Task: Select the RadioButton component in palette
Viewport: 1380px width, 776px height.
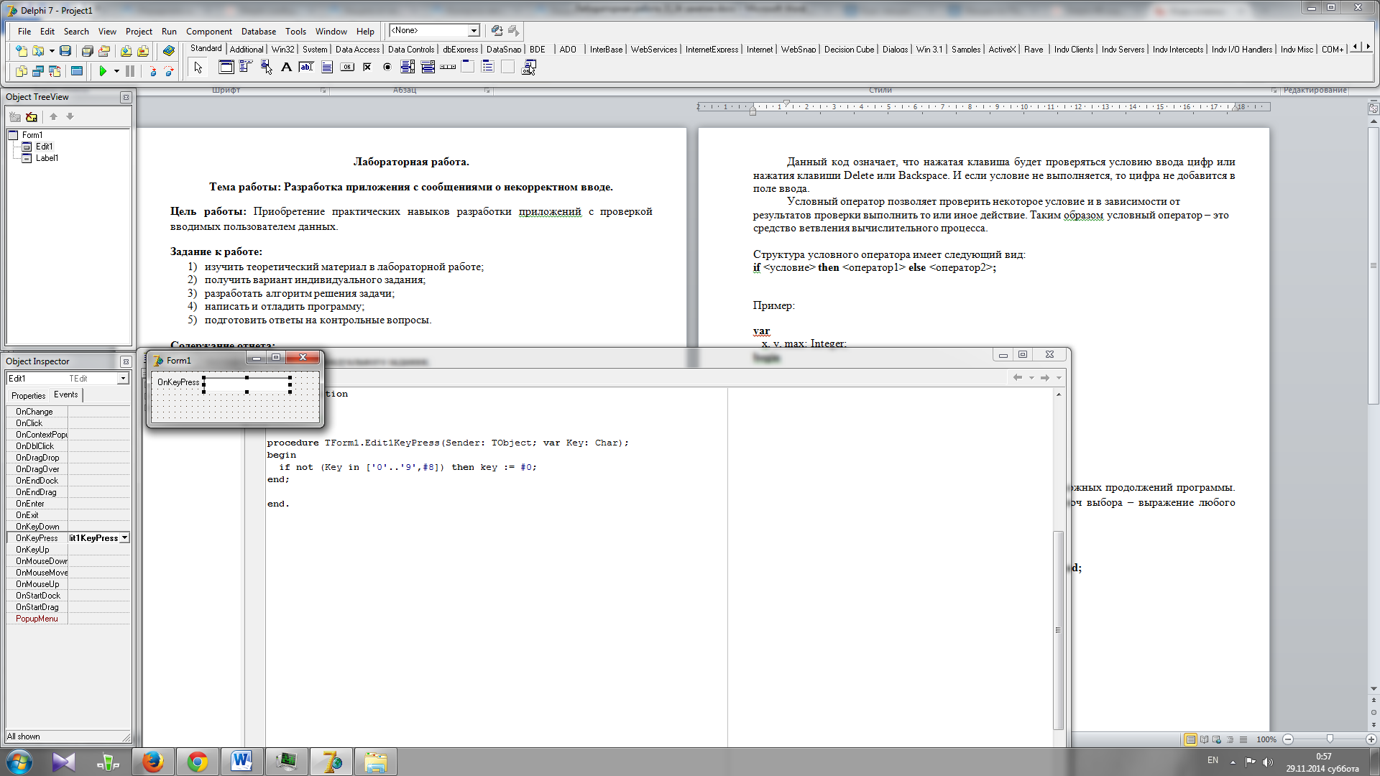Action: click(x=387, y=67)
